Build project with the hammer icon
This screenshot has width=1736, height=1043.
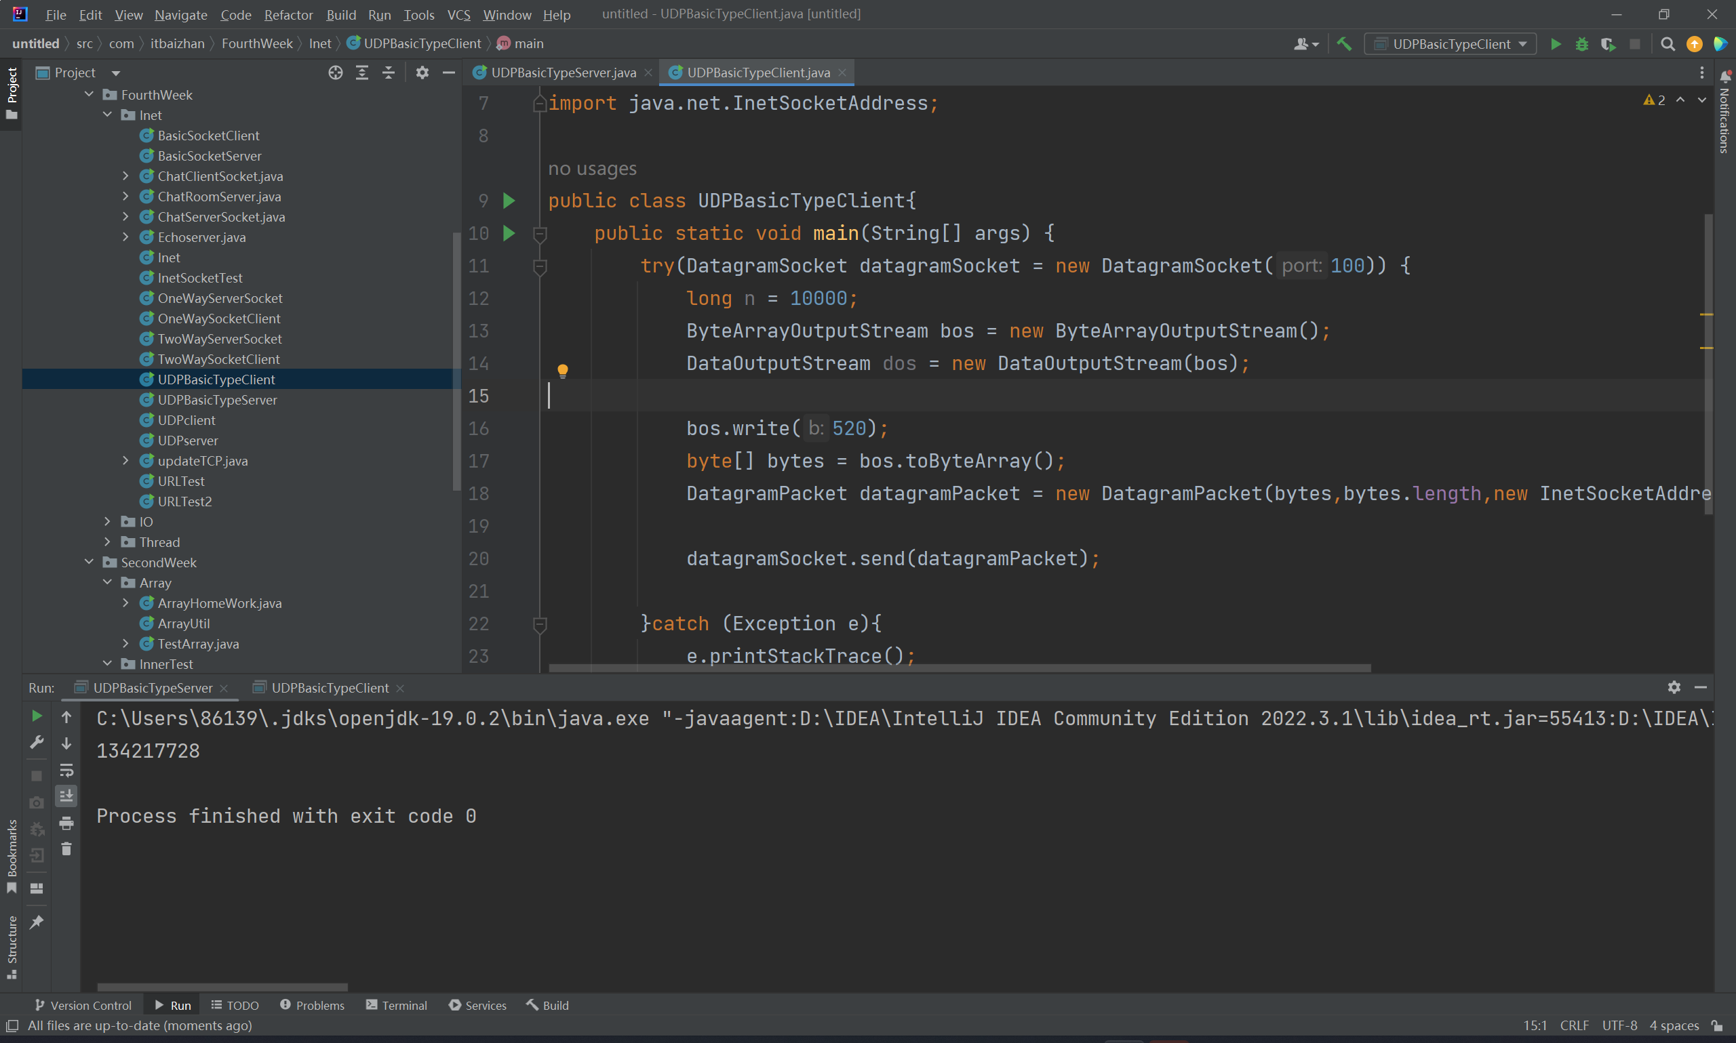(1343, 44)
